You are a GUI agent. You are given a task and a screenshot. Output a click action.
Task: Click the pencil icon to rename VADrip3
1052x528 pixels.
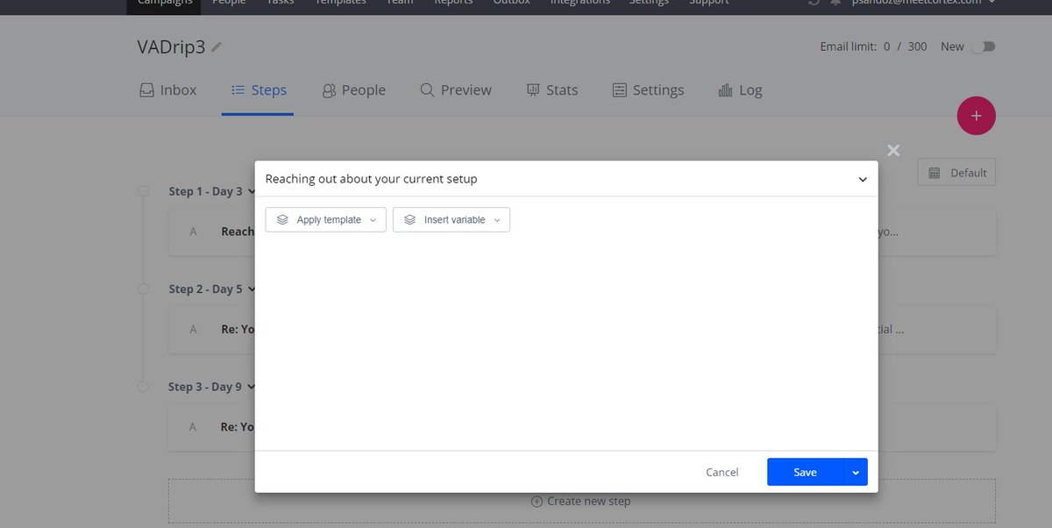pyautogui.click(x=217, y=47)
